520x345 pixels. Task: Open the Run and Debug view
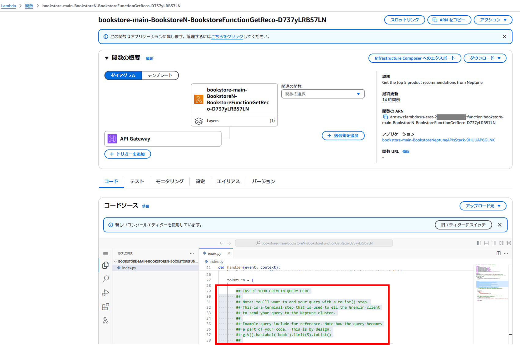click(x=105, y=293)
